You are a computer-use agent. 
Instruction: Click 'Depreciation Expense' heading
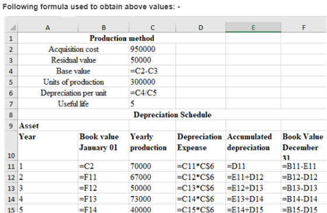[201, 146]
